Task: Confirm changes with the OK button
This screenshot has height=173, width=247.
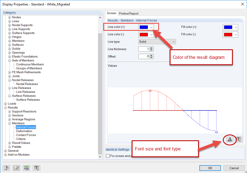Action: point(210,168)
